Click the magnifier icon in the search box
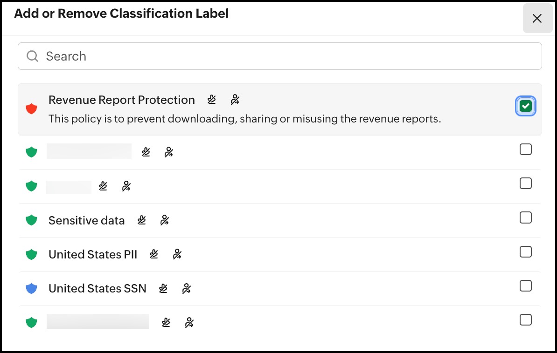 pos(32,56)
